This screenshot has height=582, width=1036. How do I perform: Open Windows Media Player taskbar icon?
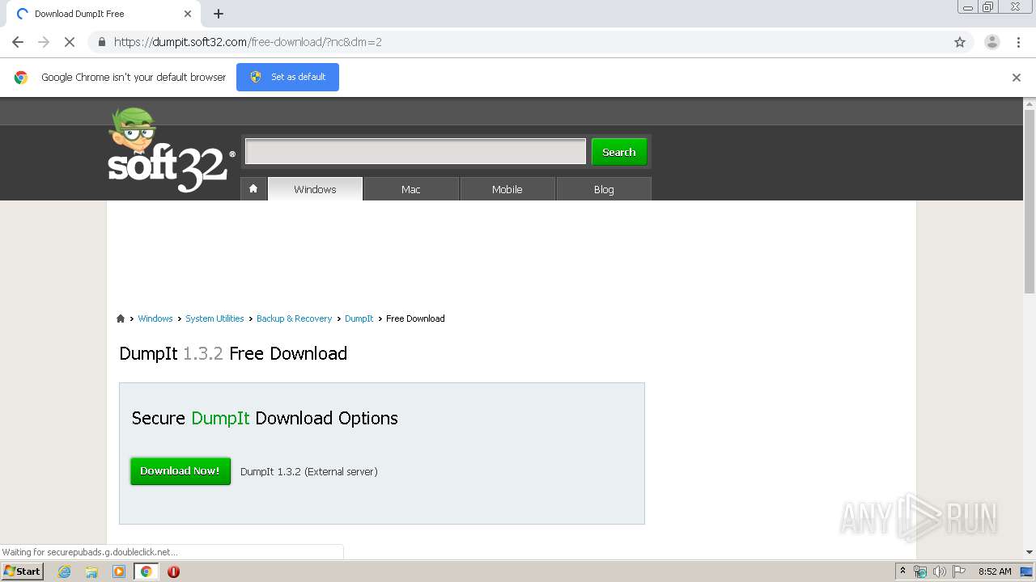pos(119,571)
